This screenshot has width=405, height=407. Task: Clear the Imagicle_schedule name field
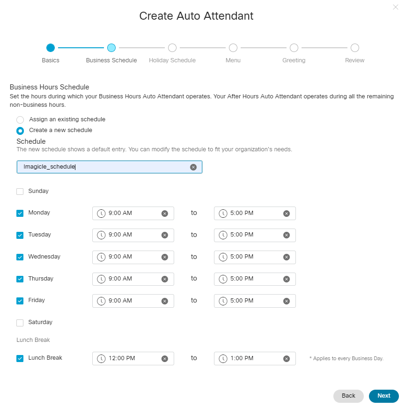point(193,167)
